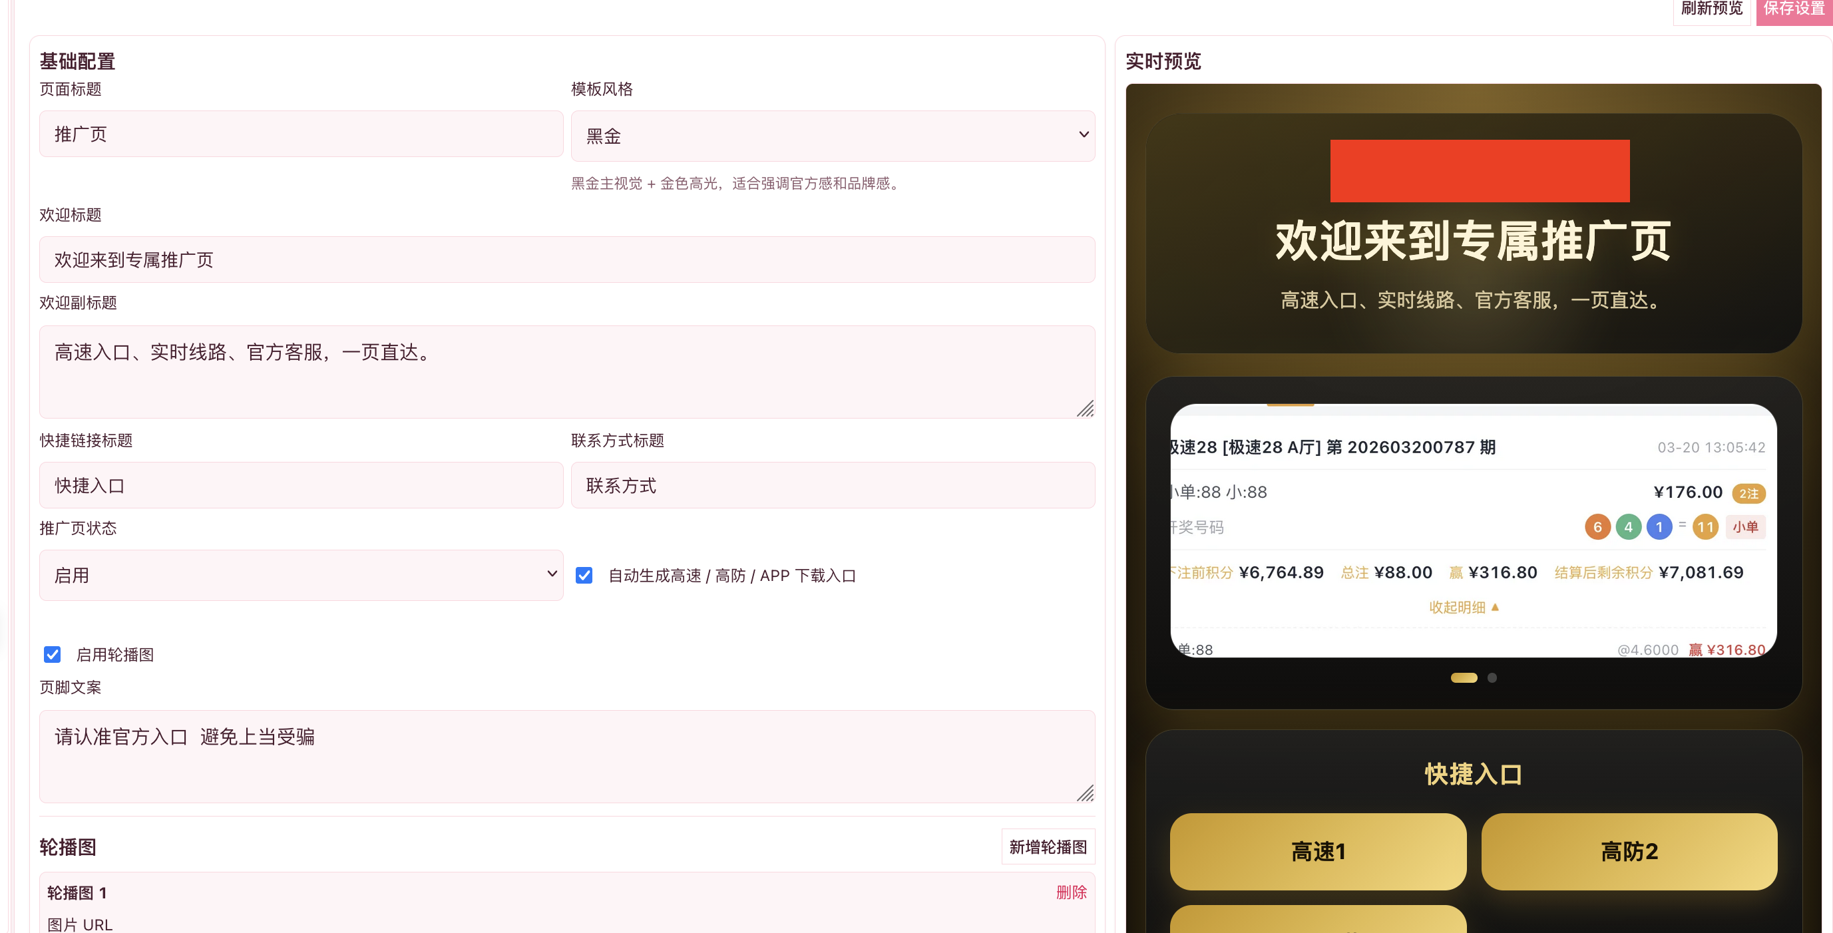The height and width of the screenshot is (933, 1833).
Task: Click the carousel slide image in preview
Action: pos(1474,531)
